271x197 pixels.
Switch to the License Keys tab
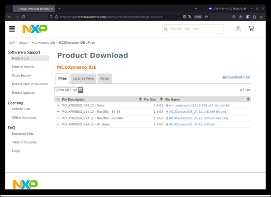pos(83,78)
